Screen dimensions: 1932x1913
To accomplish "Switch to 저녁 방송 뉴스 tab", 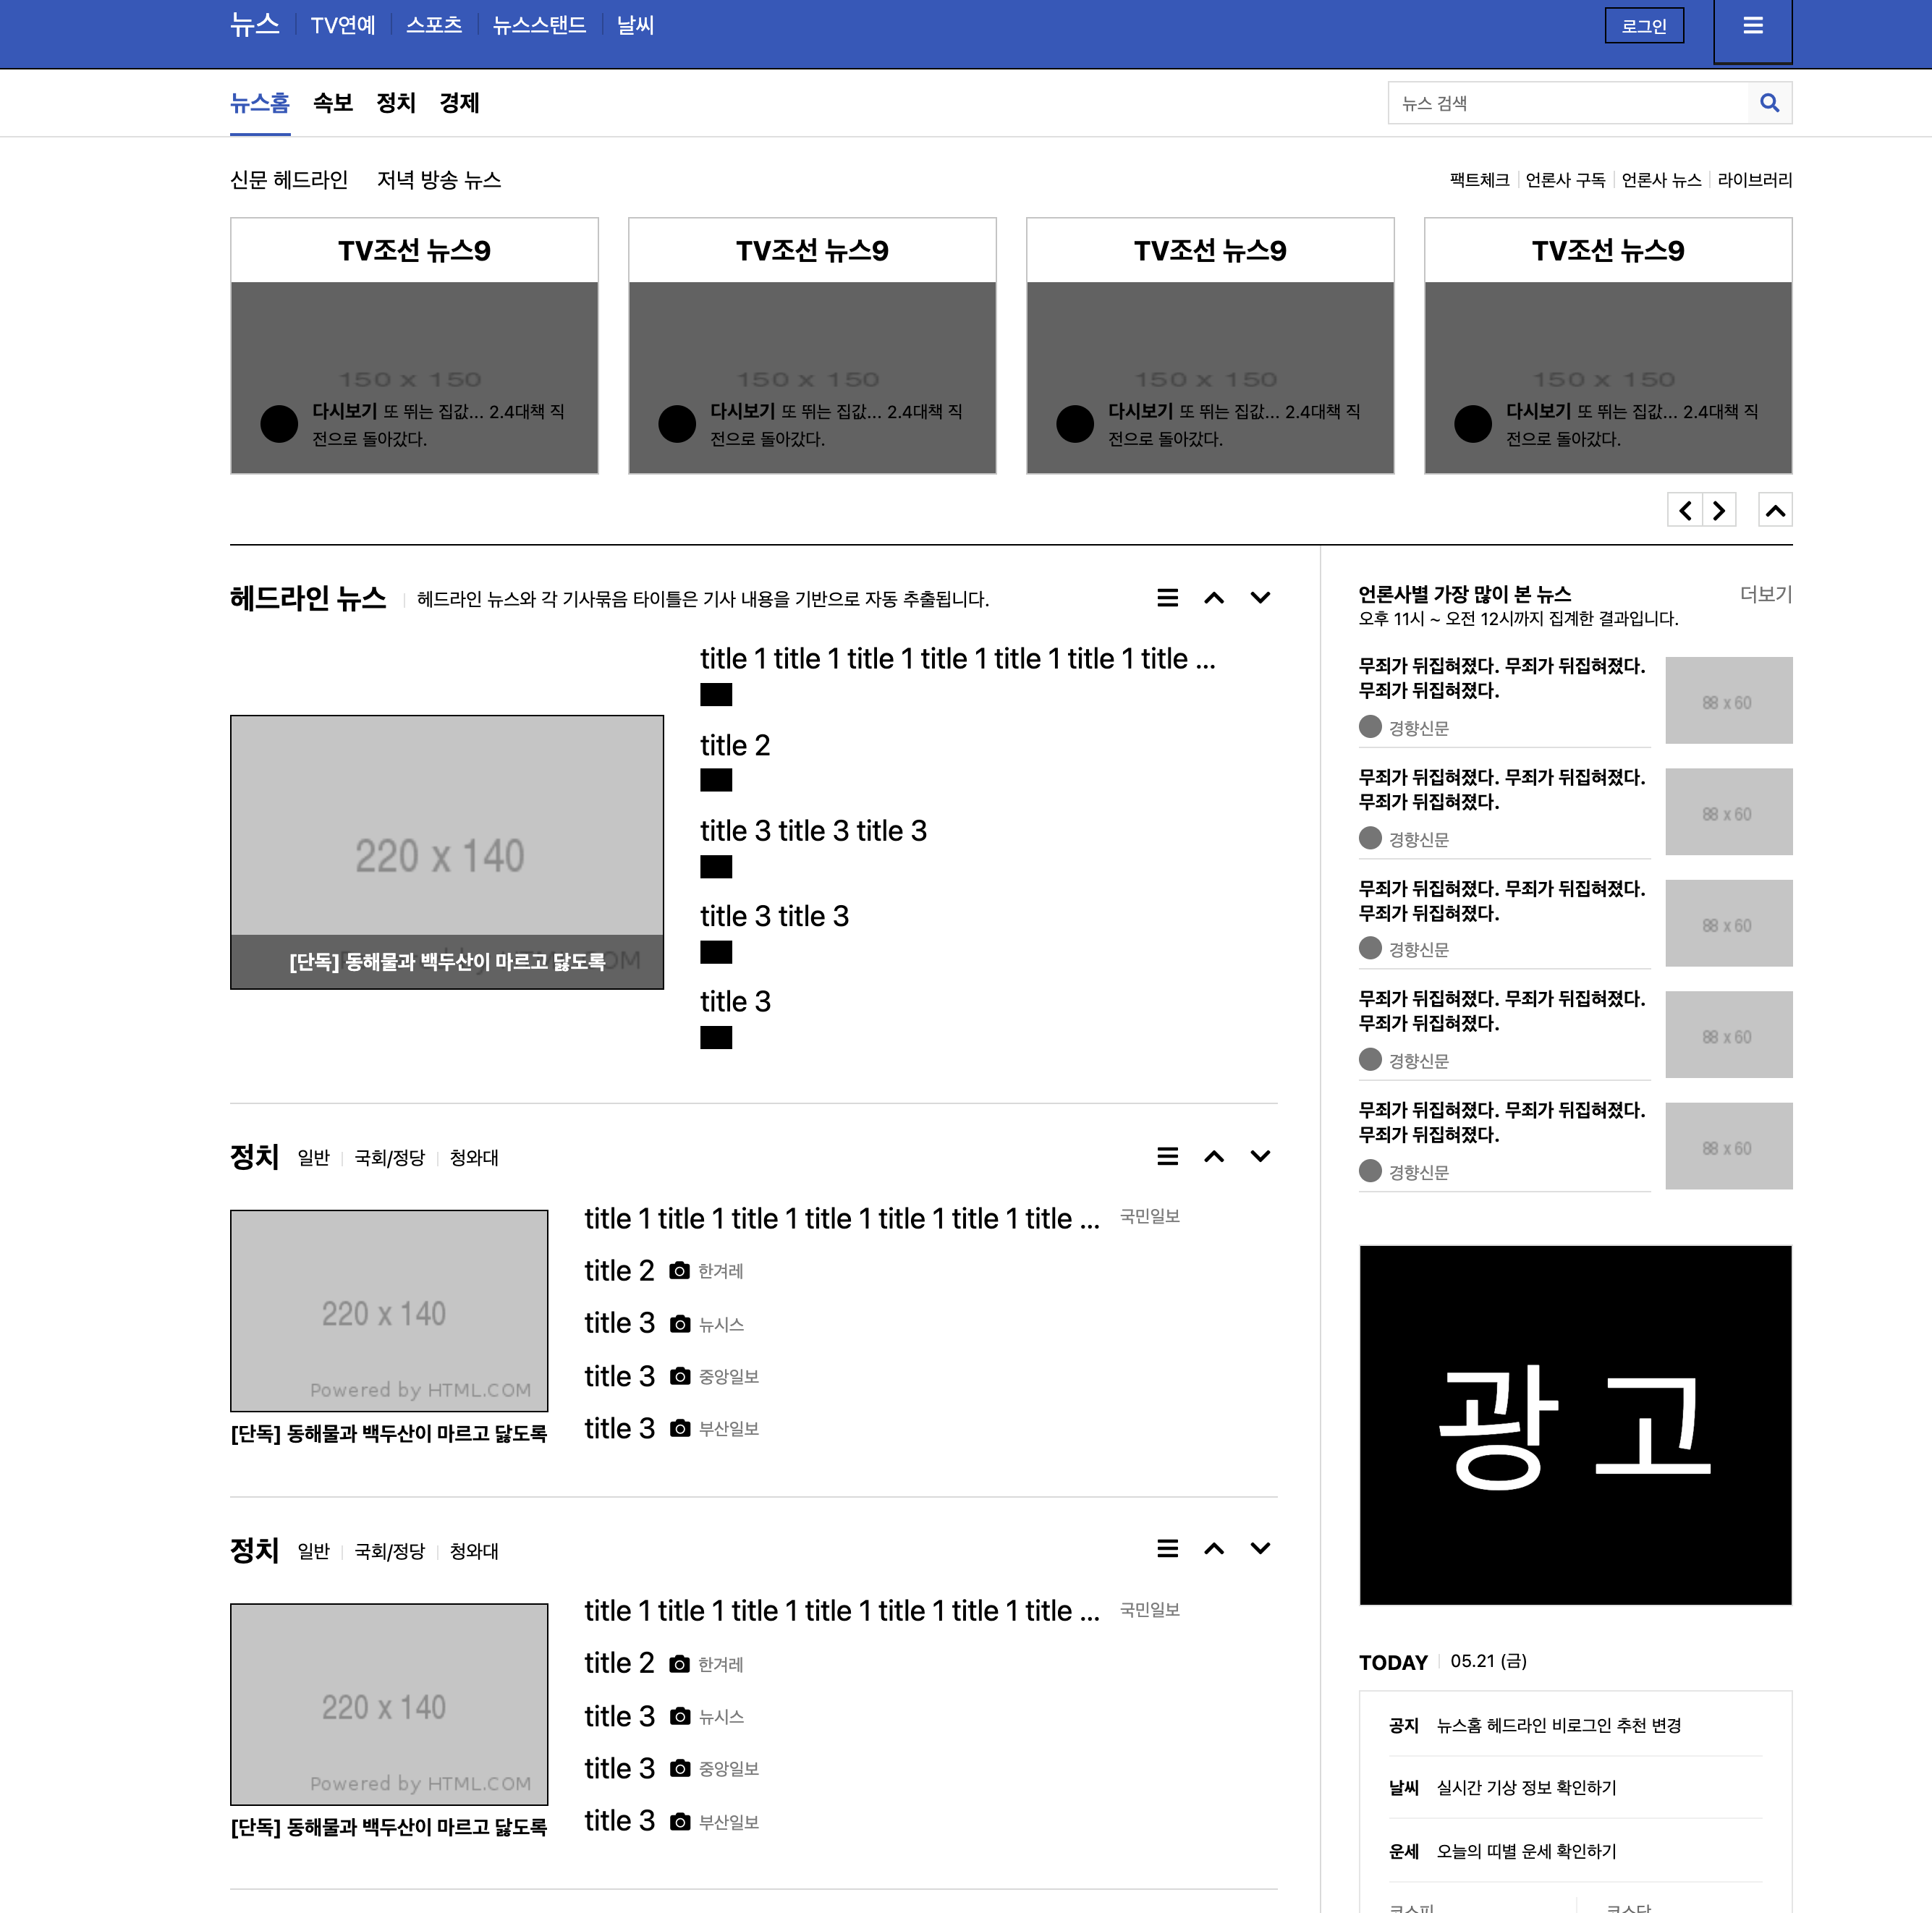I will [439, 180].
